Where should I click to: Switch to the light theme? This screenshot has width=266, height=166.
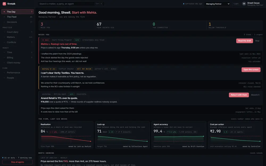click(236, 4)
